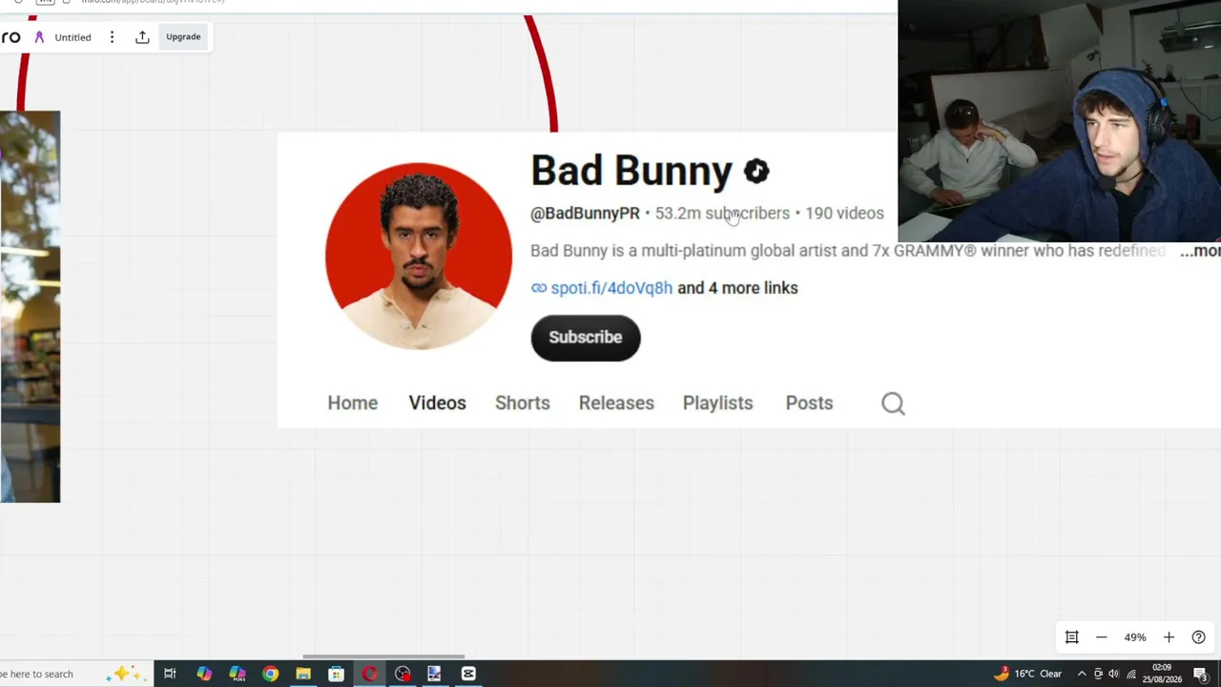
Task: Expand the channel description with ...more
Action: click(1200, 251)
